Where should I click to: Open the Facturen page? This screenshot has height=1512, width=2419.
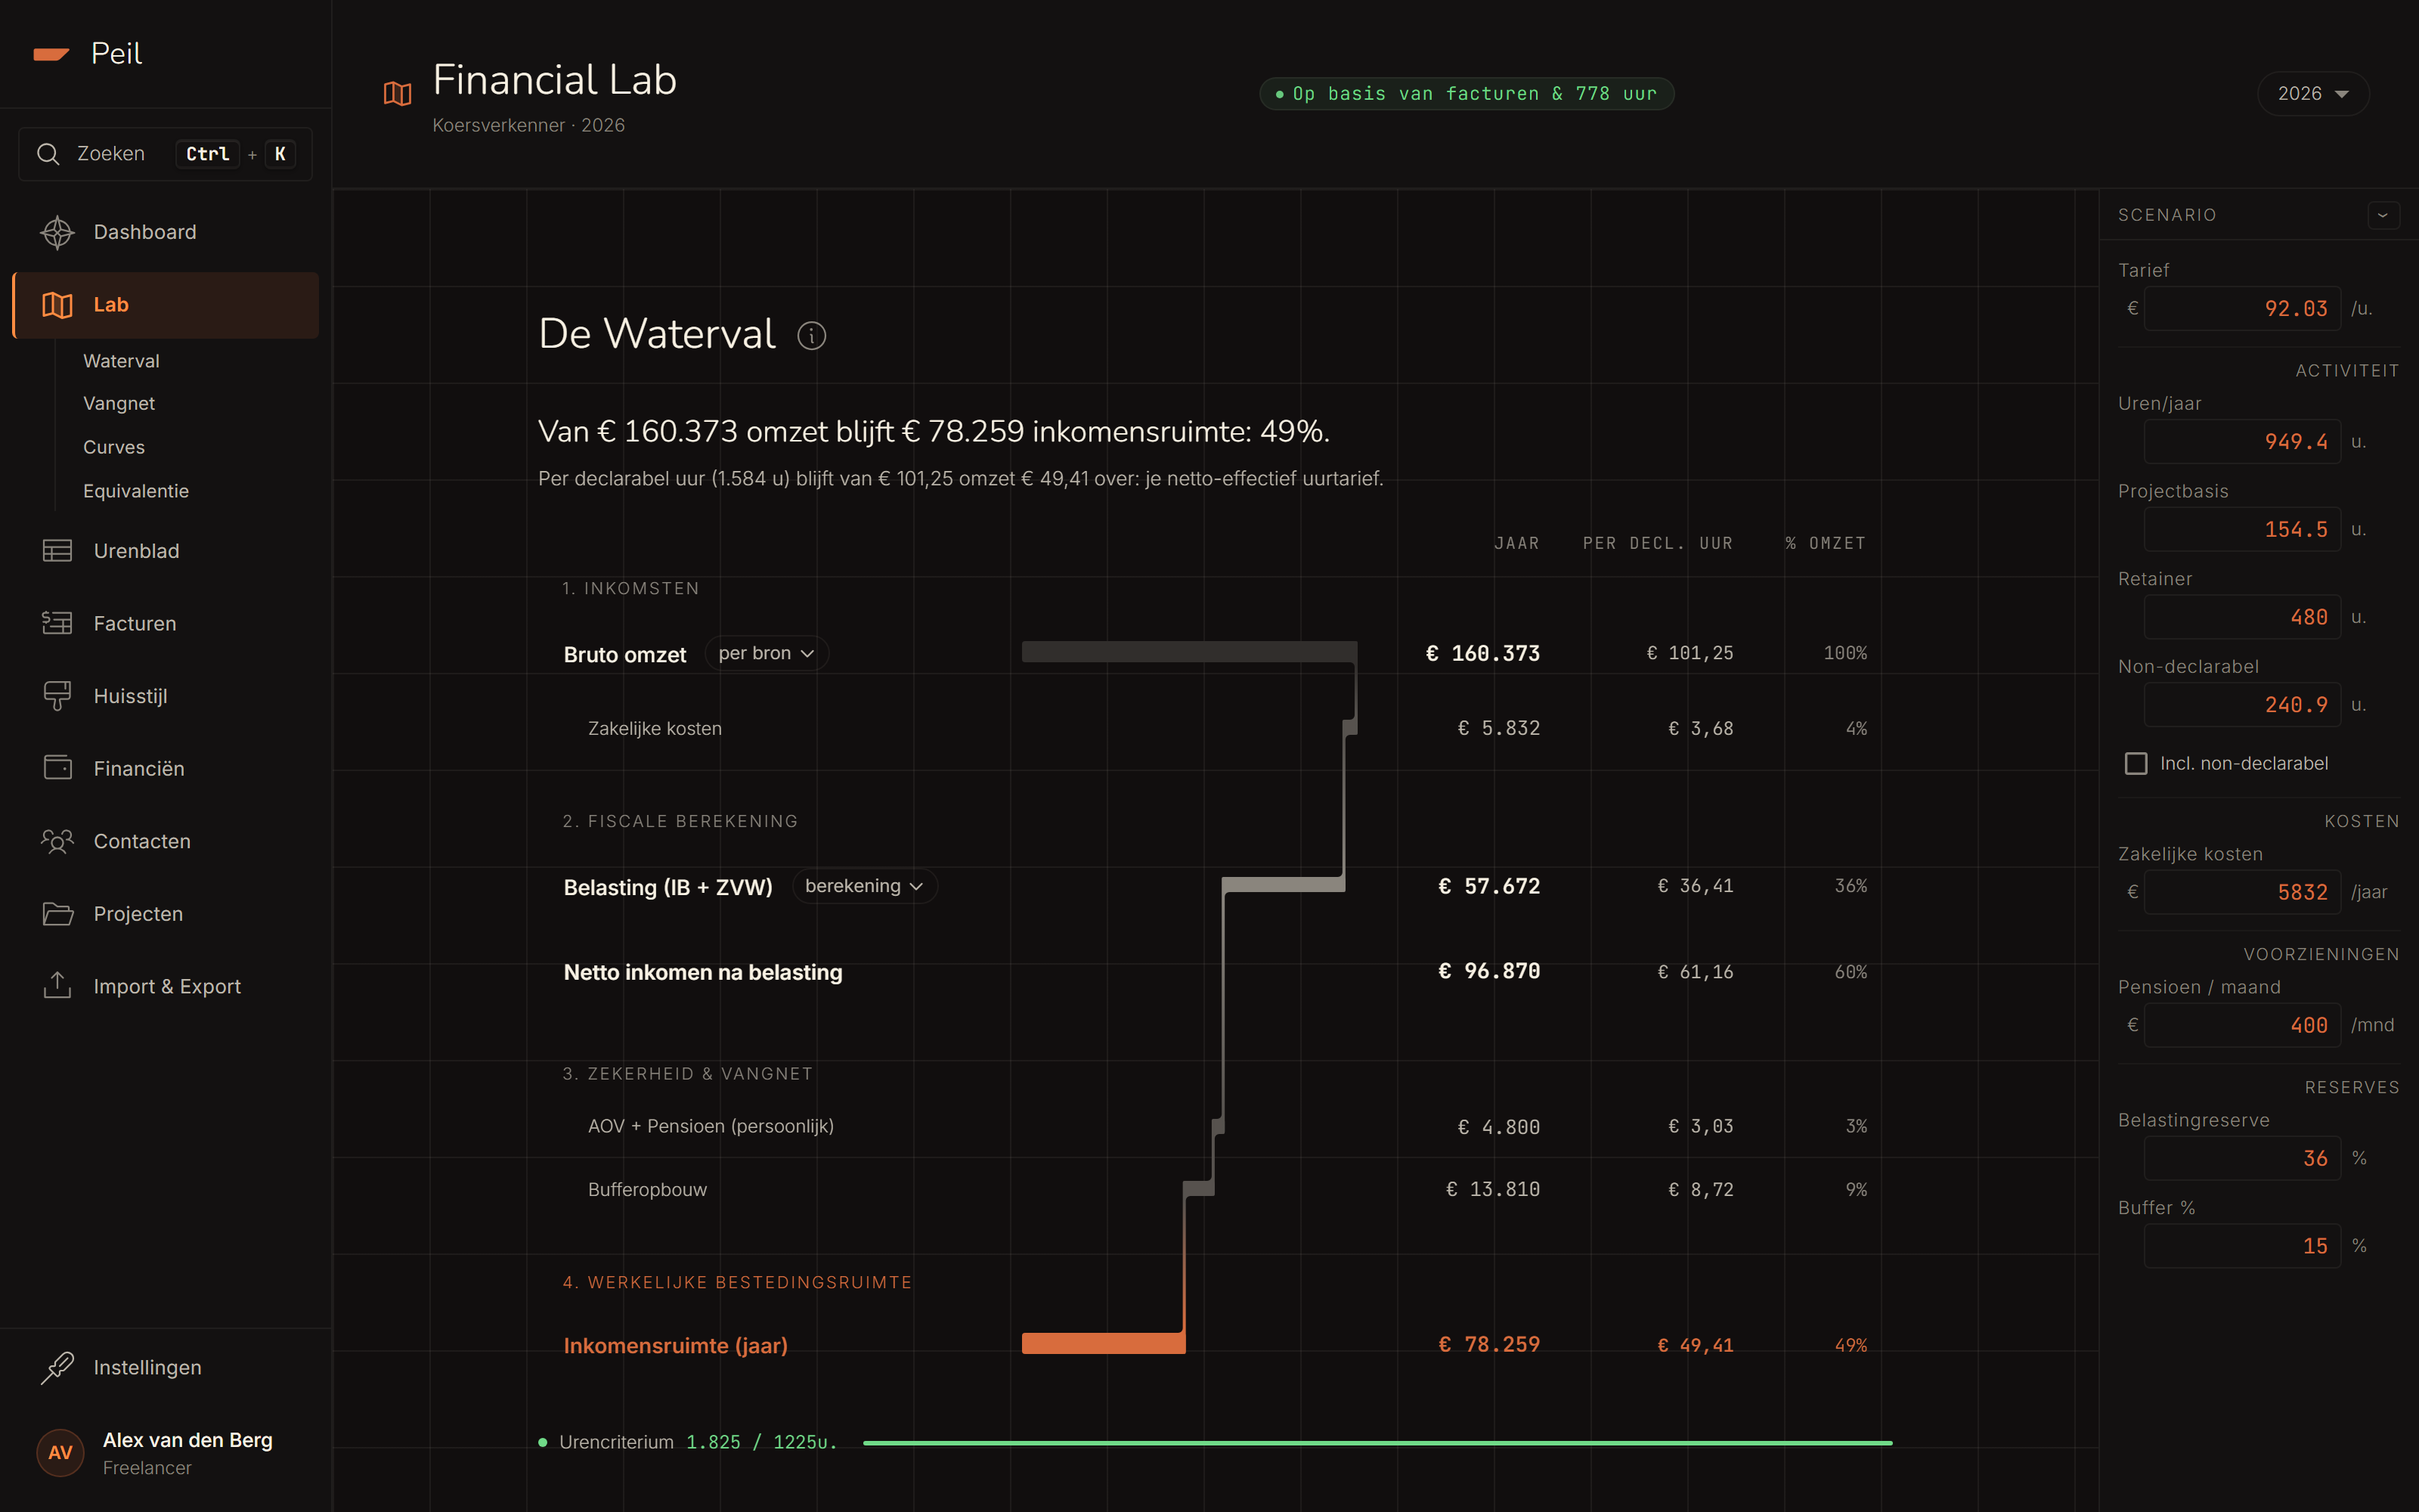[x=166, y=623]
